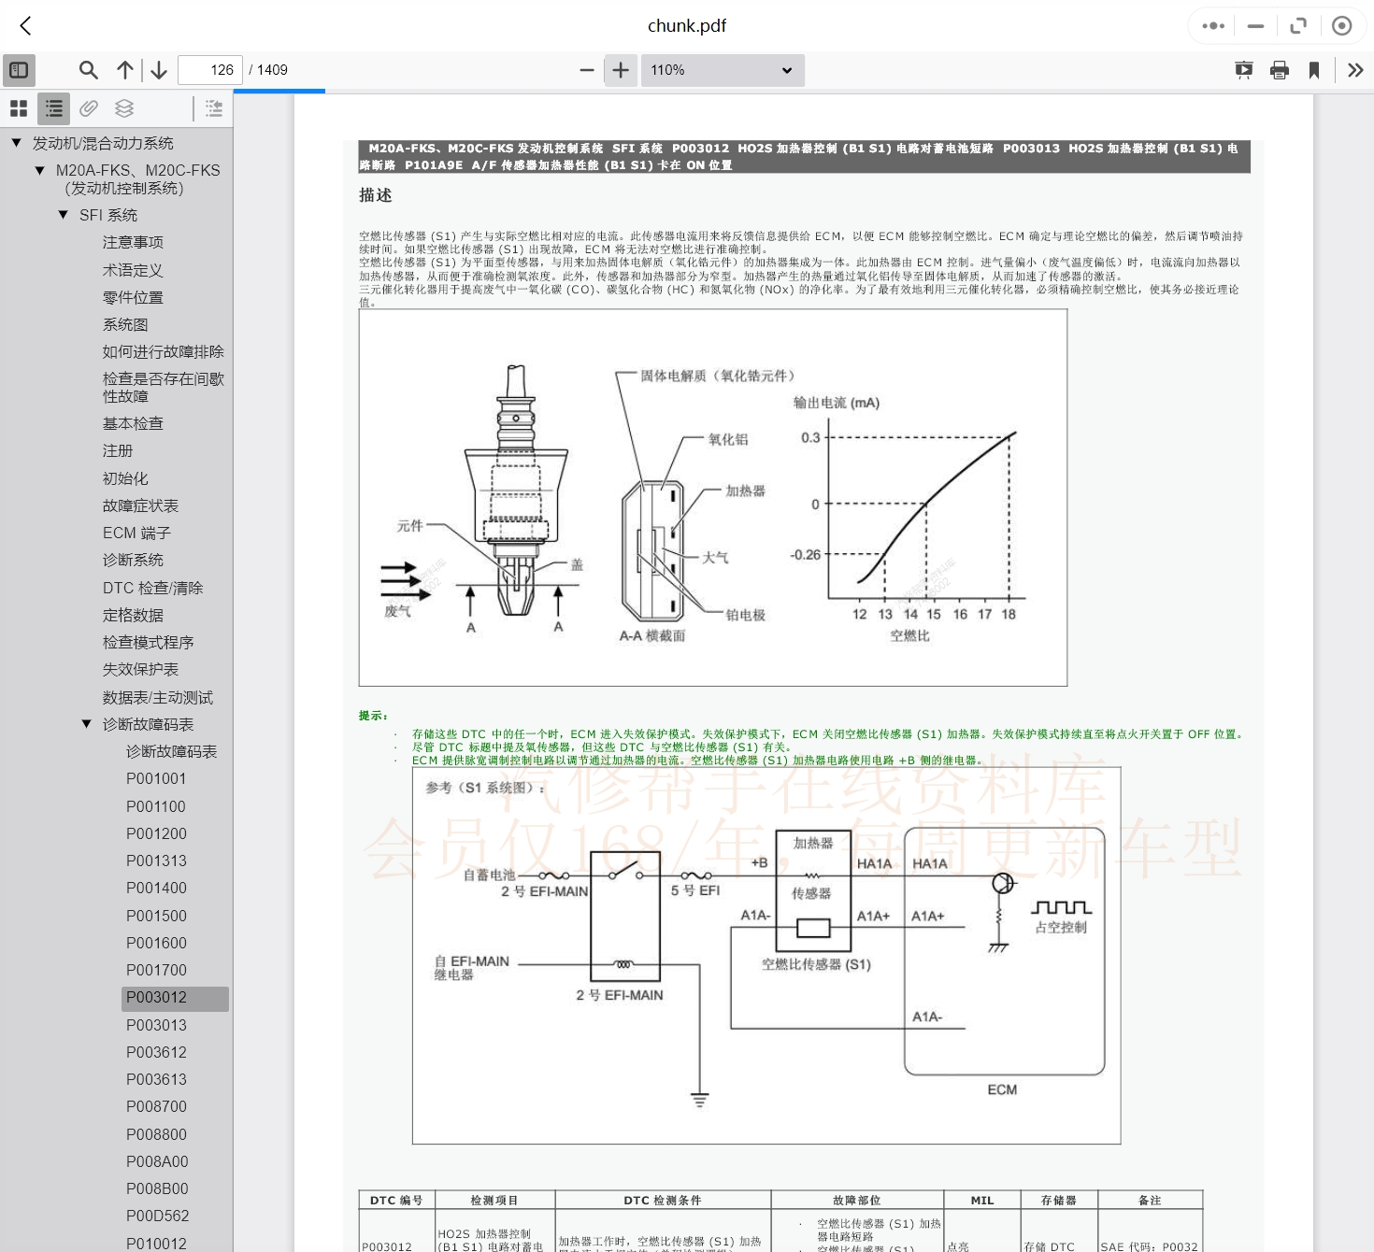Open the chunk.pdf more-options menu
This screenshot has height=1252, width=1374.
click(x=1211, y=25)
